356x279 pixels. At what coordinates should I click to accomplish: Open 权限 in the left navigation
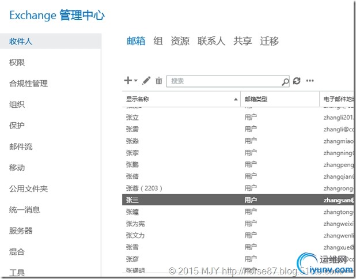pos(17,62)
